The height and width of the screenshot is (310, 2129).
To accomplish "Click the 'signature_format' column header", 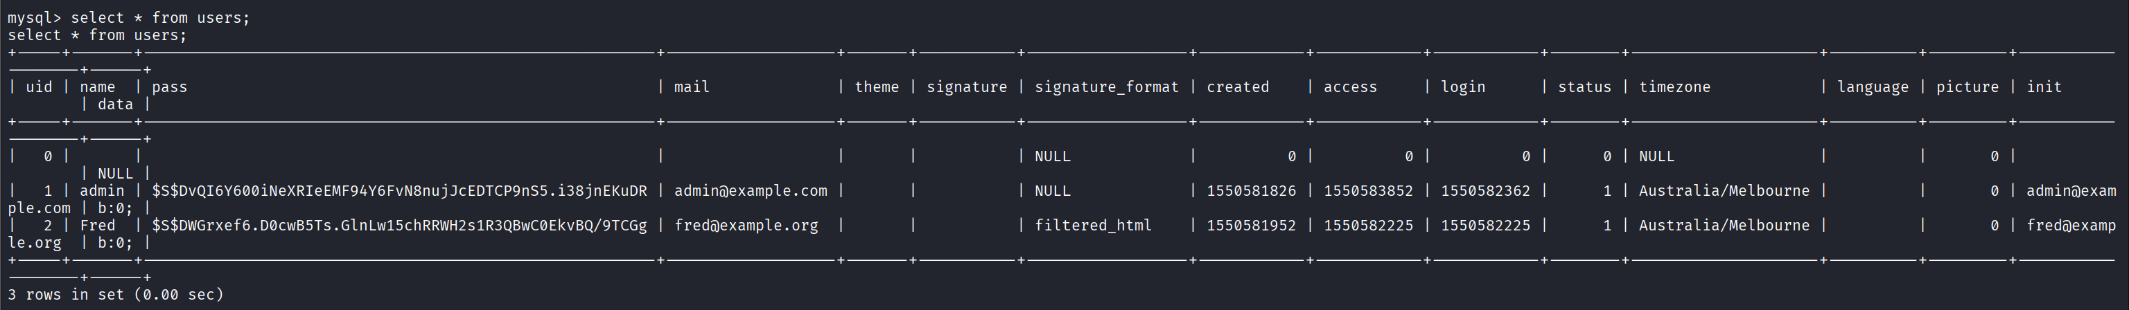I will click(1107, 86).
